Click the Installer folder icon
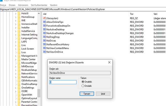The image size is (166, 106). click(19, 27)
